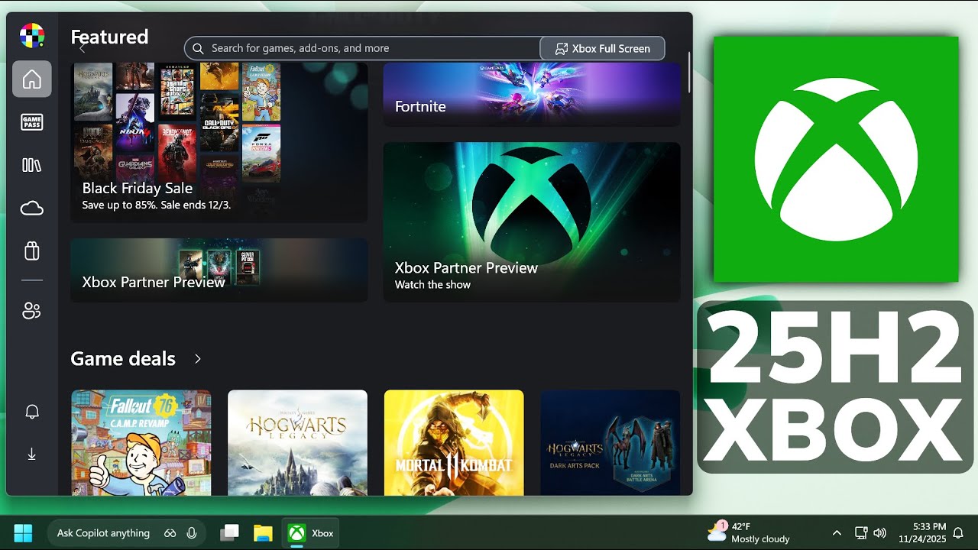Open the notification bell in taskbar
Viewport: 978px width, 550px height.
958,532
